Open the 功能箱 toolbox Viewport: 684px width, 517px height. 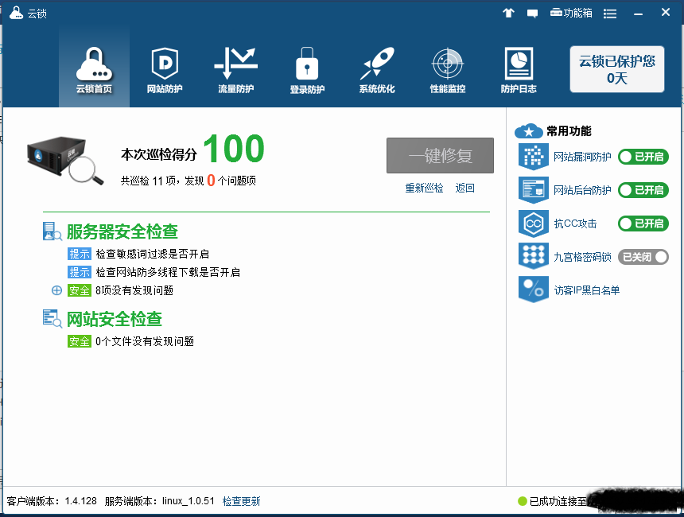(571, 13)
